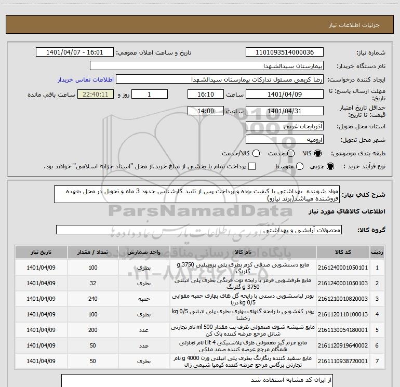Click the تاریخ نیاز column header

(x=41, y=252)
